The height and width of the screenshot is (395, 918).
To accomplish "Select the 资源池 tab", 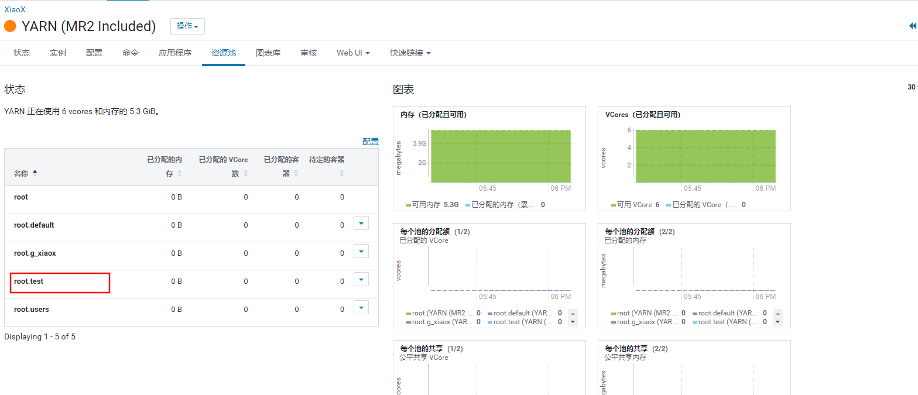I will [x=224, y=53].
